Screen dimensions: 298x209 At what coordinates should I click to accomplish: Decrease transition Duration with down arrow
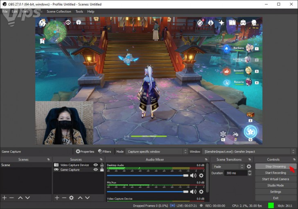click(x=250, y=174)
